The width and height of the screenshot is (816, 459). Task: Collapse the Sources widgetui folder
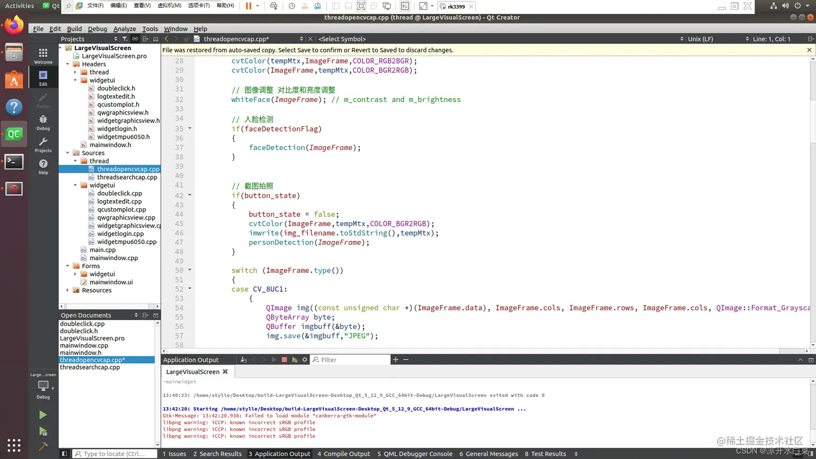(x=75, y=185)
